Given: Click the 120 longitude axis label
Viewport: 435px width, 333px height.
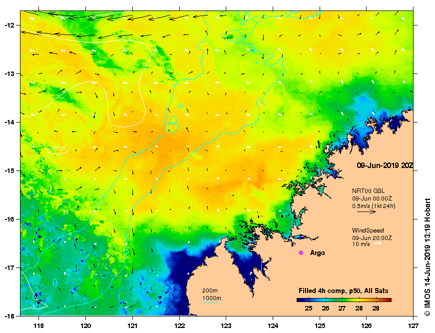Looking at the screenshot, I should [x=85, y=326].
